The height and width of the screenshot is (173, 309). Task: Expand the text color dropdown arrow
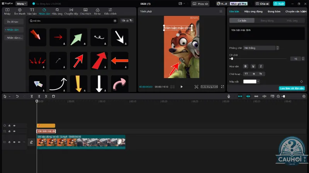(258, 82)
